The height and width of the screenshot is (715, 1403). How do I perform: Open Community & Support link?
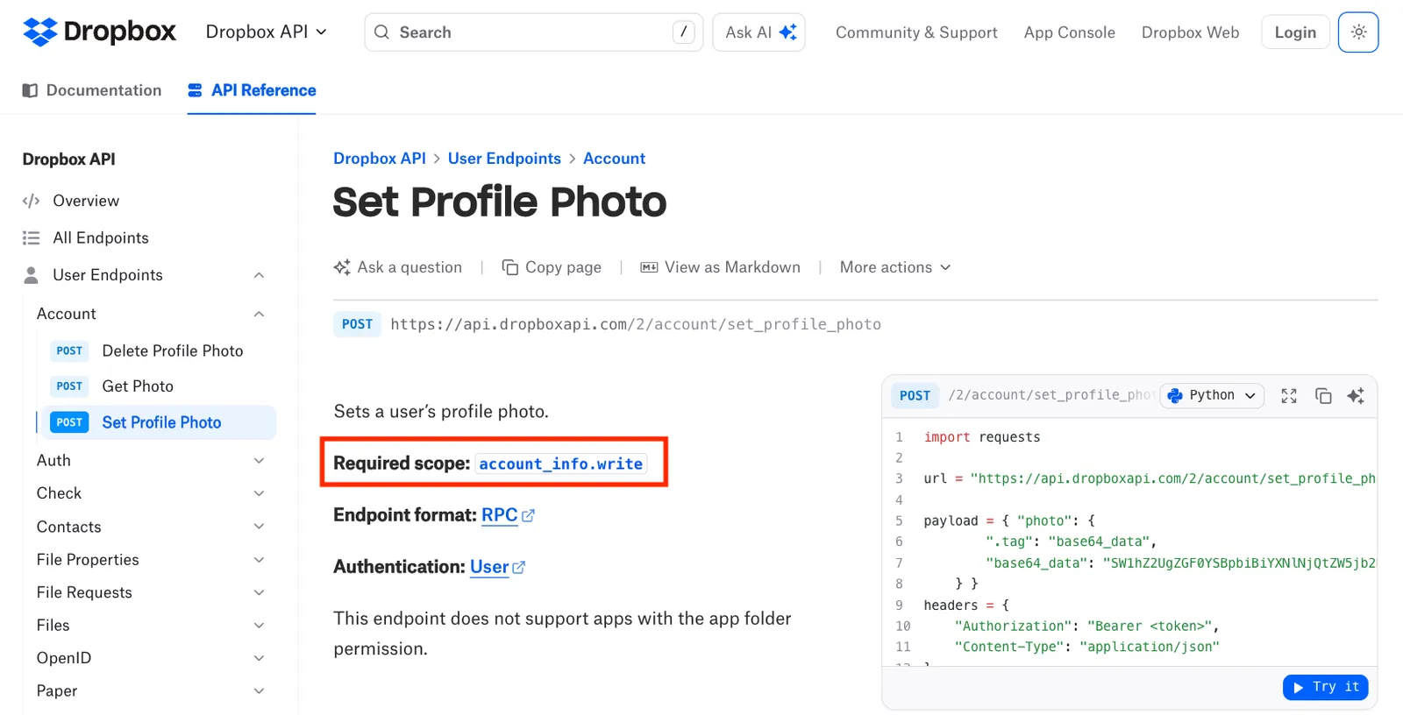[916, 32]
